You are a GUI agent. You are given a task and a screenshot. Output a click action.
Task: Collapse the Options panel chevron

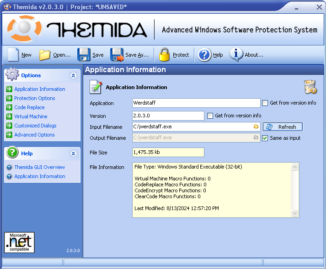pyautogui.click(x=73, y=76)
